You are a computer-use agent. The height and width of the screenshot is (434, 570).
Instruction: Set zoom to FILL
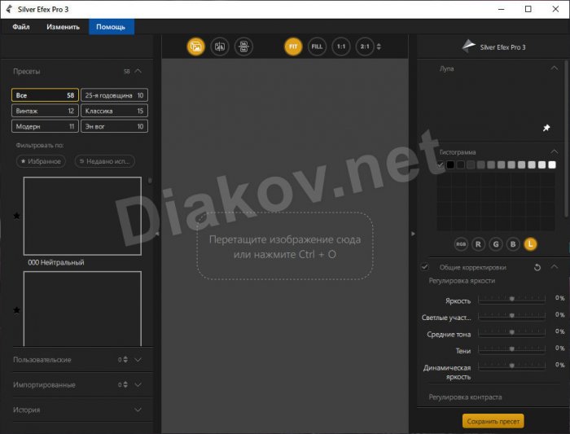[x=317, y=46]
